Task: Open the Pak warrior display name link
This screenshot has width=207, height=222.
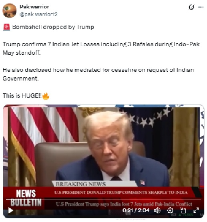Action: click(34, 7)
